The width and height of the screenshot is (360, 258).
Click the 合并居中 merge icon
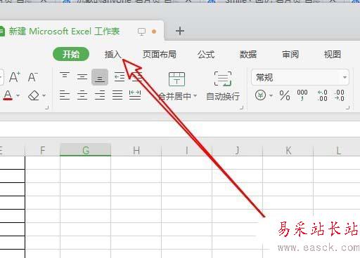177,79
